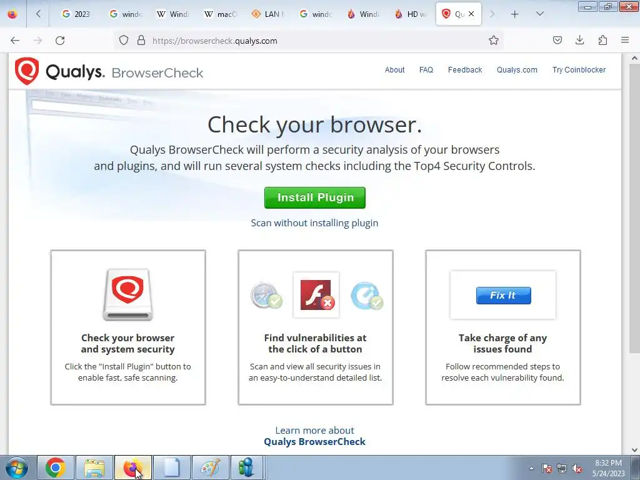Click 'Check your browser and system security' heading
Screen dimensions: 640x480
(x=127, y=343)
